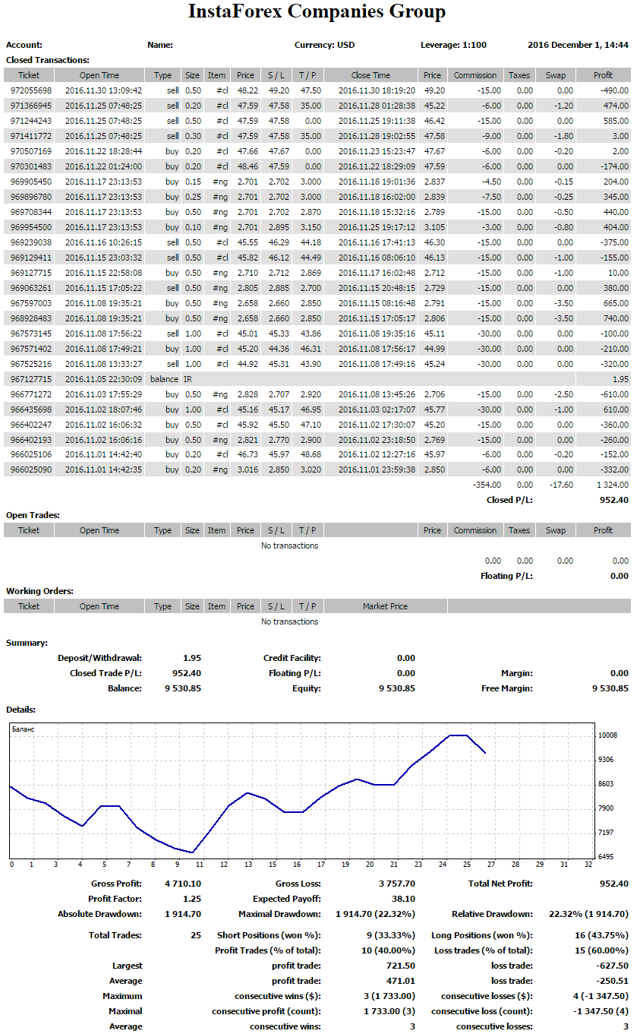This screenshot has height=1034, width=637.
Task: Select the 'Working Orders:' section heading
Action: (39, 590)
